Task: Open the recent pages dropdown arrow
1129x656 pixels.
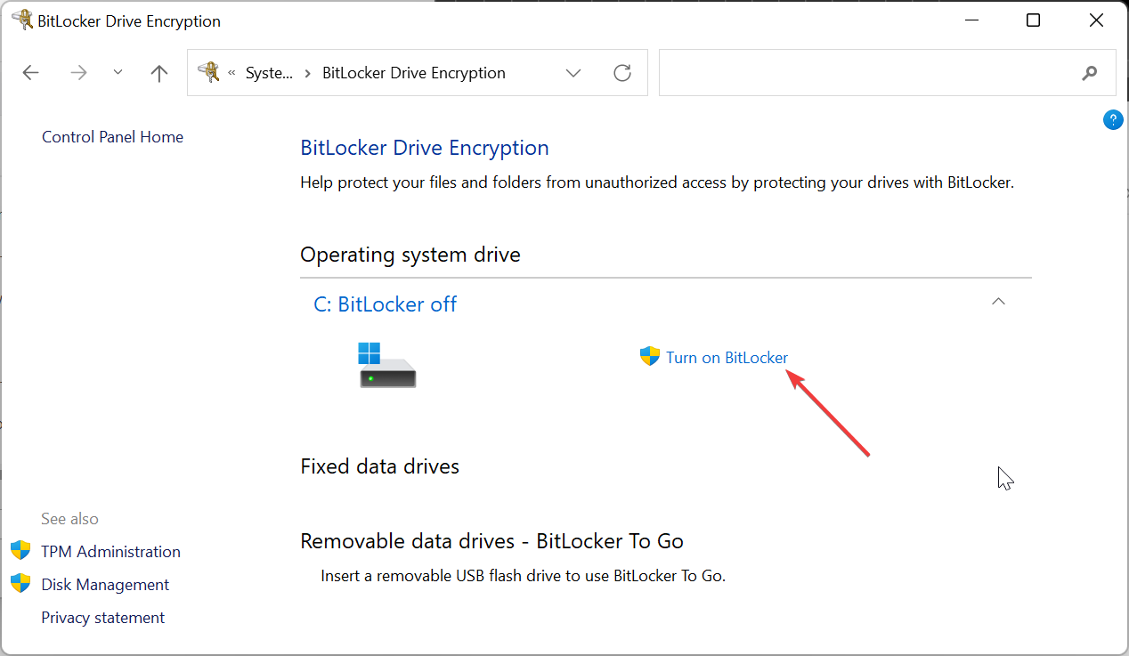Action: pos(118,72)
